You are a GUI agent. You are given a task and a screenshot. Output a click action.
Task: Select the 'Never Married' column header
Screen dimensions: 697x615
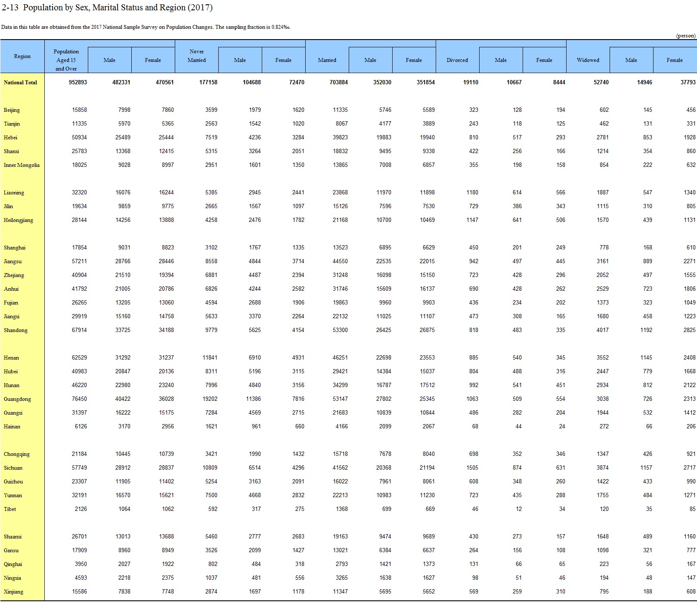point(197,56)
